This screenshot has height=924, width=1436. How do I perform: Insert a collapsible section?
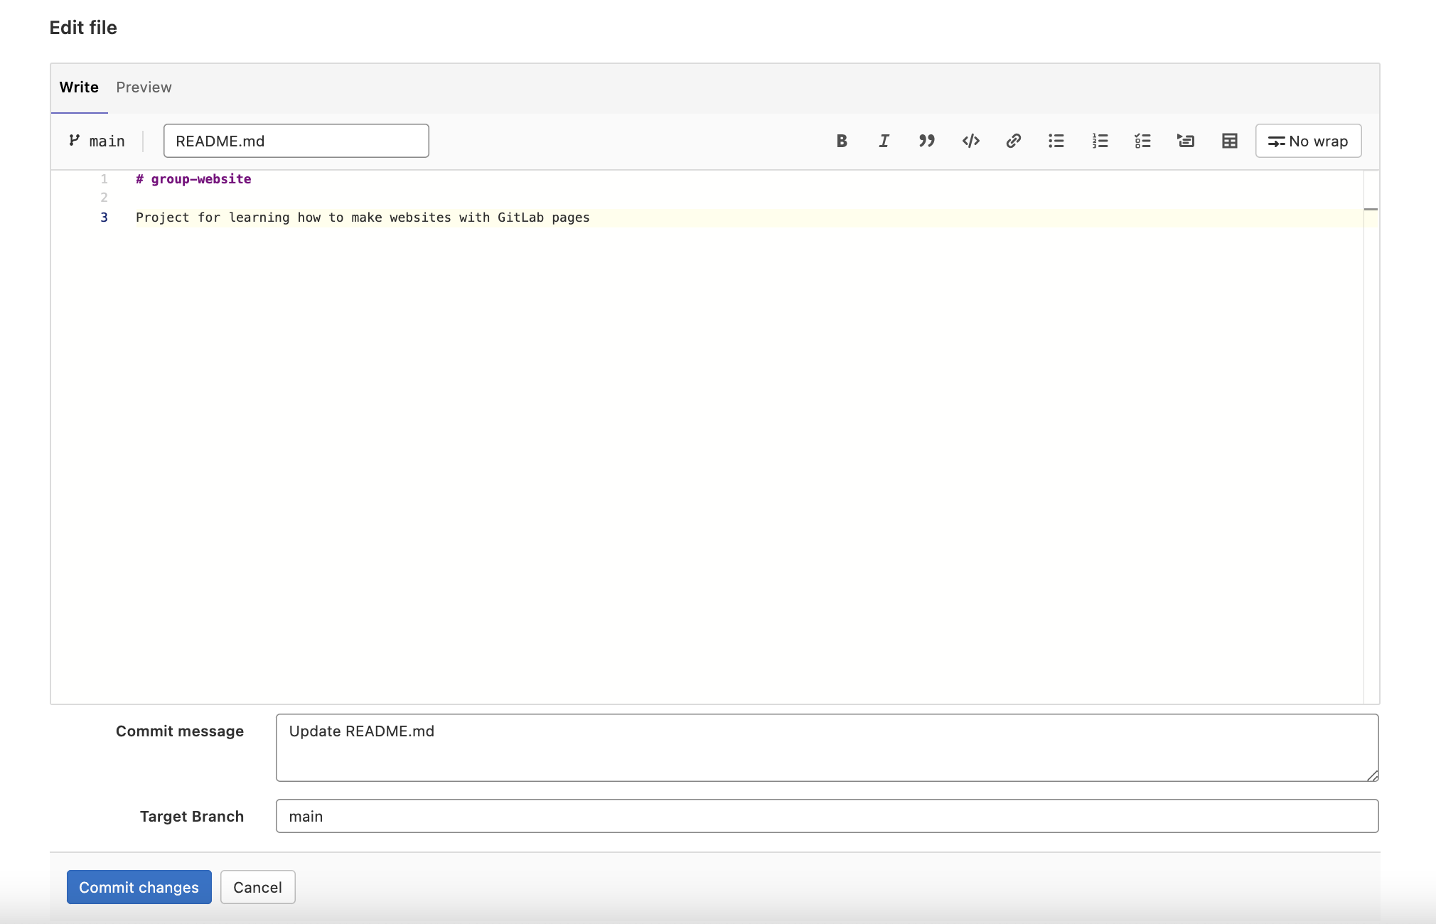1186,141
